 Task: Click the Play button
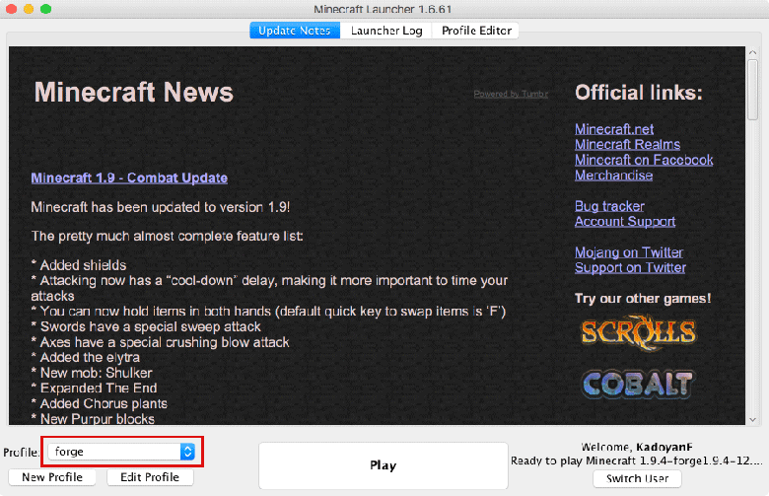point(384,465)
